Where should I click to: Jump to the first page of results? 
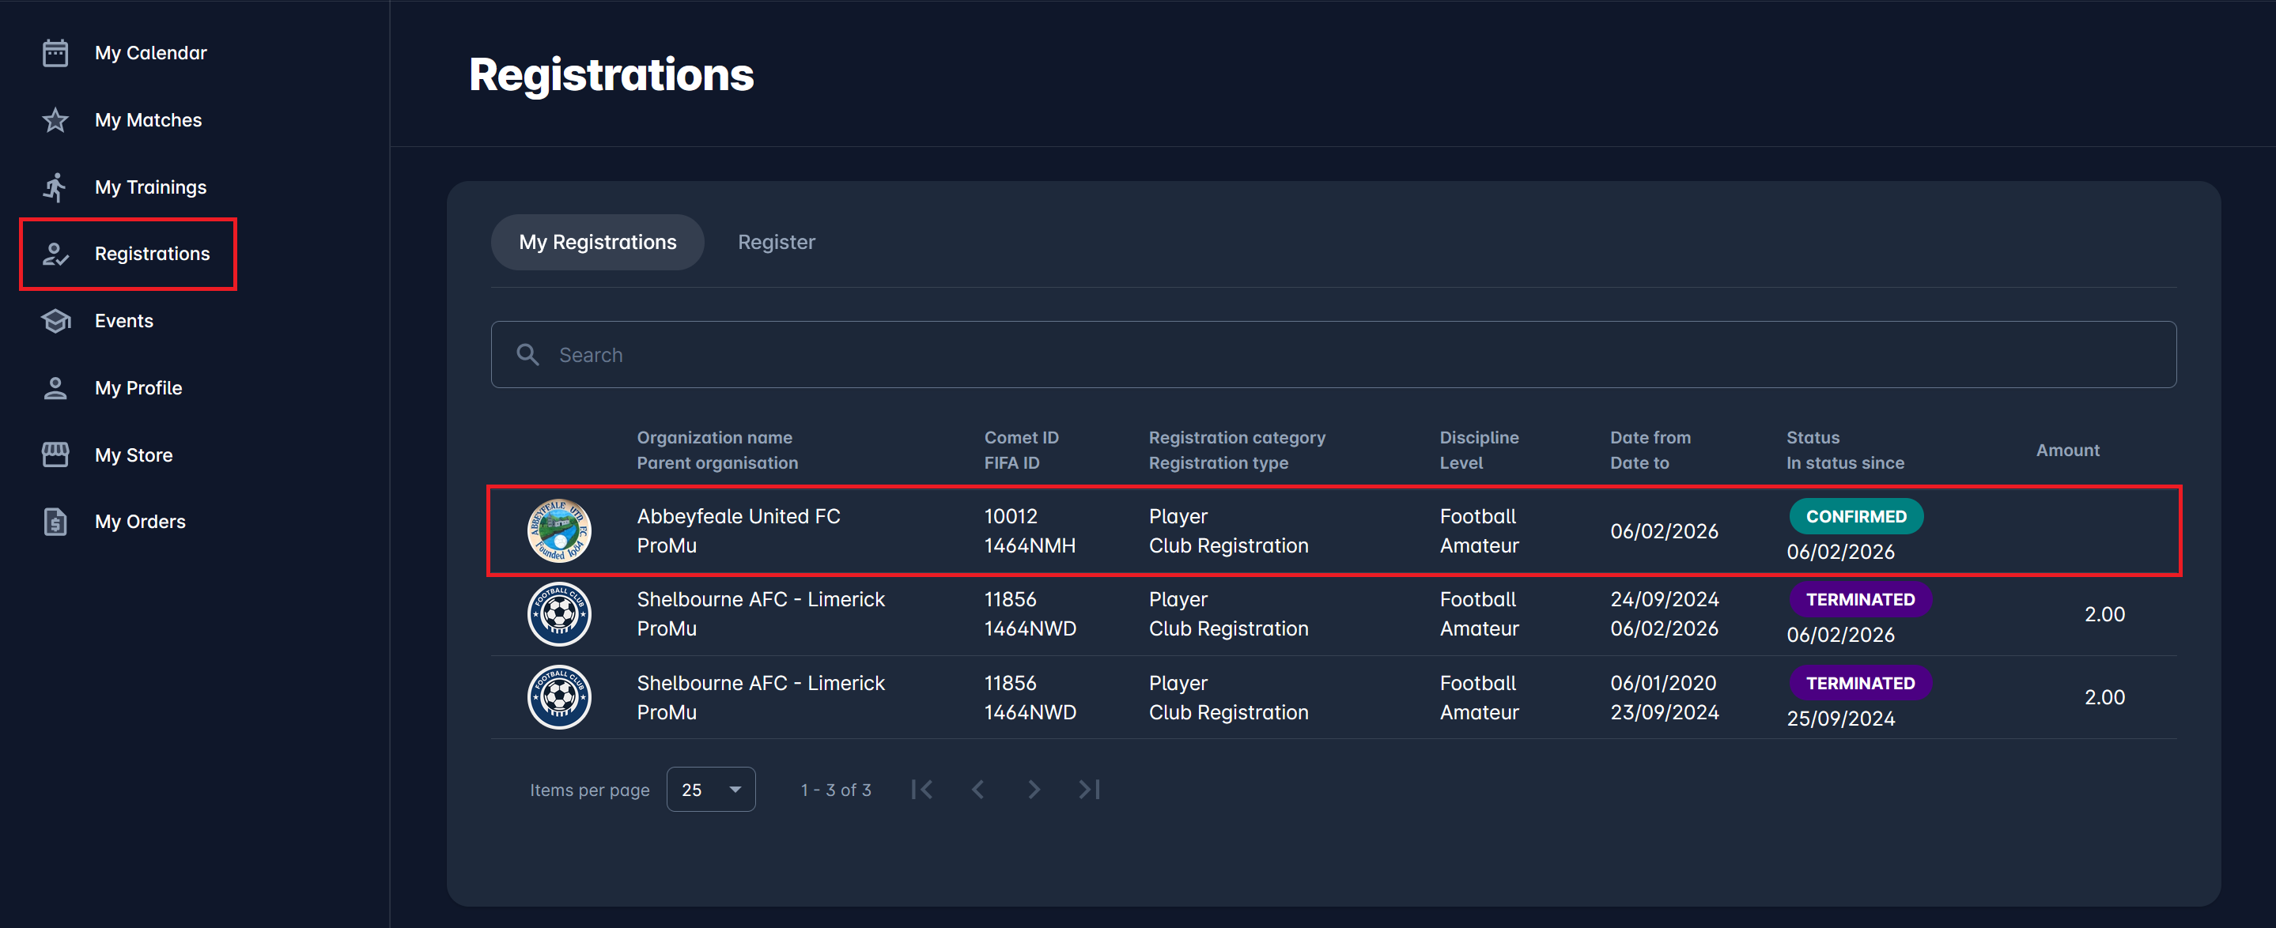click(921, 790)
